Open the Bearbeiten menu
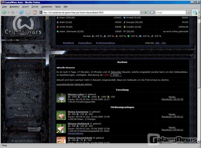 pos(14,7)
